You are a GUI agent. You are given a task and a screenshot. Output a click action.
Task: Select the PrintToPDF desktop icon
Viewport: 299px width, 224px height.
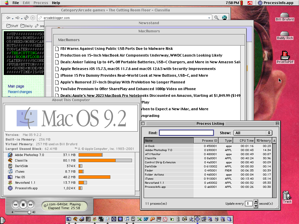(285, 57)
